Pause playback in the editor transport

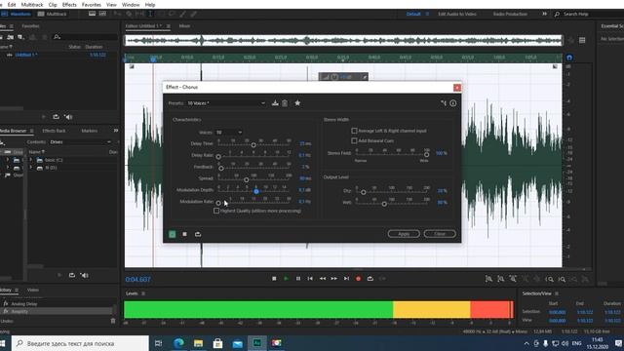(298, 279)
